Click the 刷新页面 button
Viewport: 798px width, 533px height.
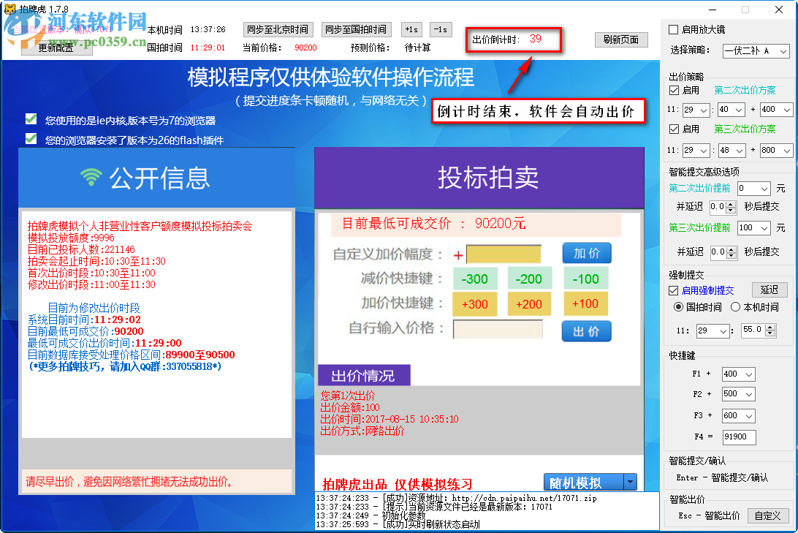pyautogui.click(x=620, y=39)
